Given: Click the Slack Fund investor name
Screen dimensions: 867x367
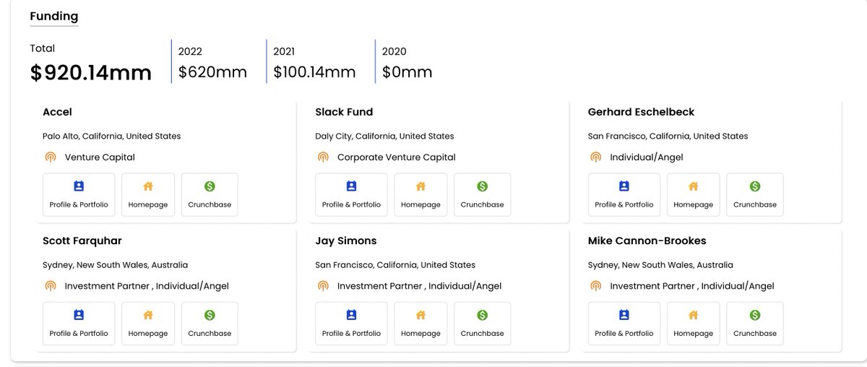Looking at the screenshot, I should (344, 112).
